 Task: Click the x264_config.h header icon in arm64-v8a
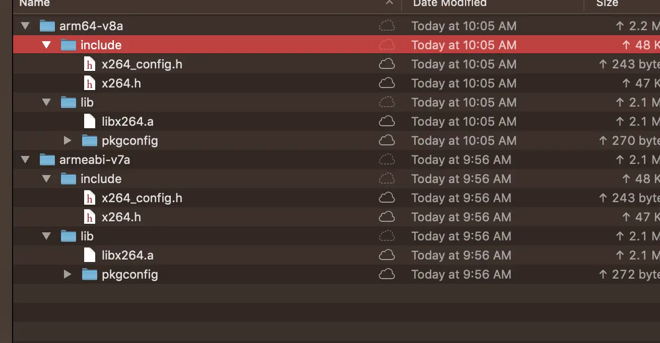[90, 64]
